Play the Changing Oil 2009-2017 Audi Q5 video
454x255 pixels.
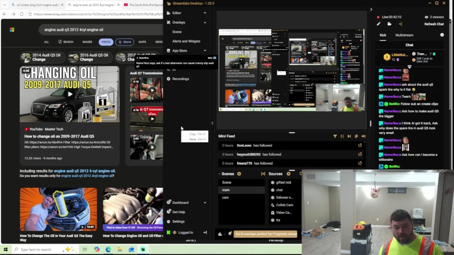click(70, 94)
